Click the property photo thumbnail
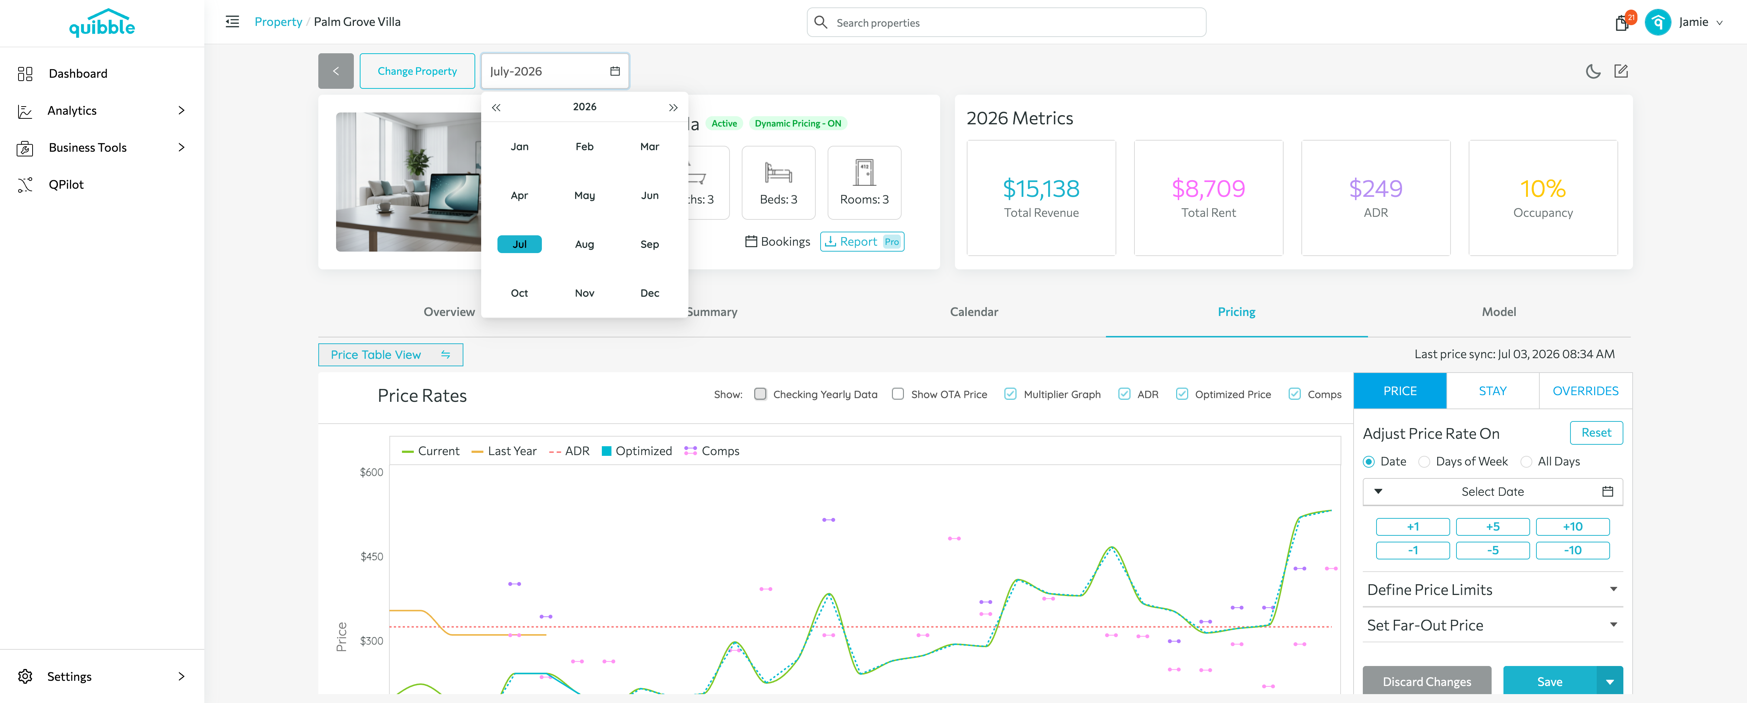1747x703 pixels. (408, 182)
